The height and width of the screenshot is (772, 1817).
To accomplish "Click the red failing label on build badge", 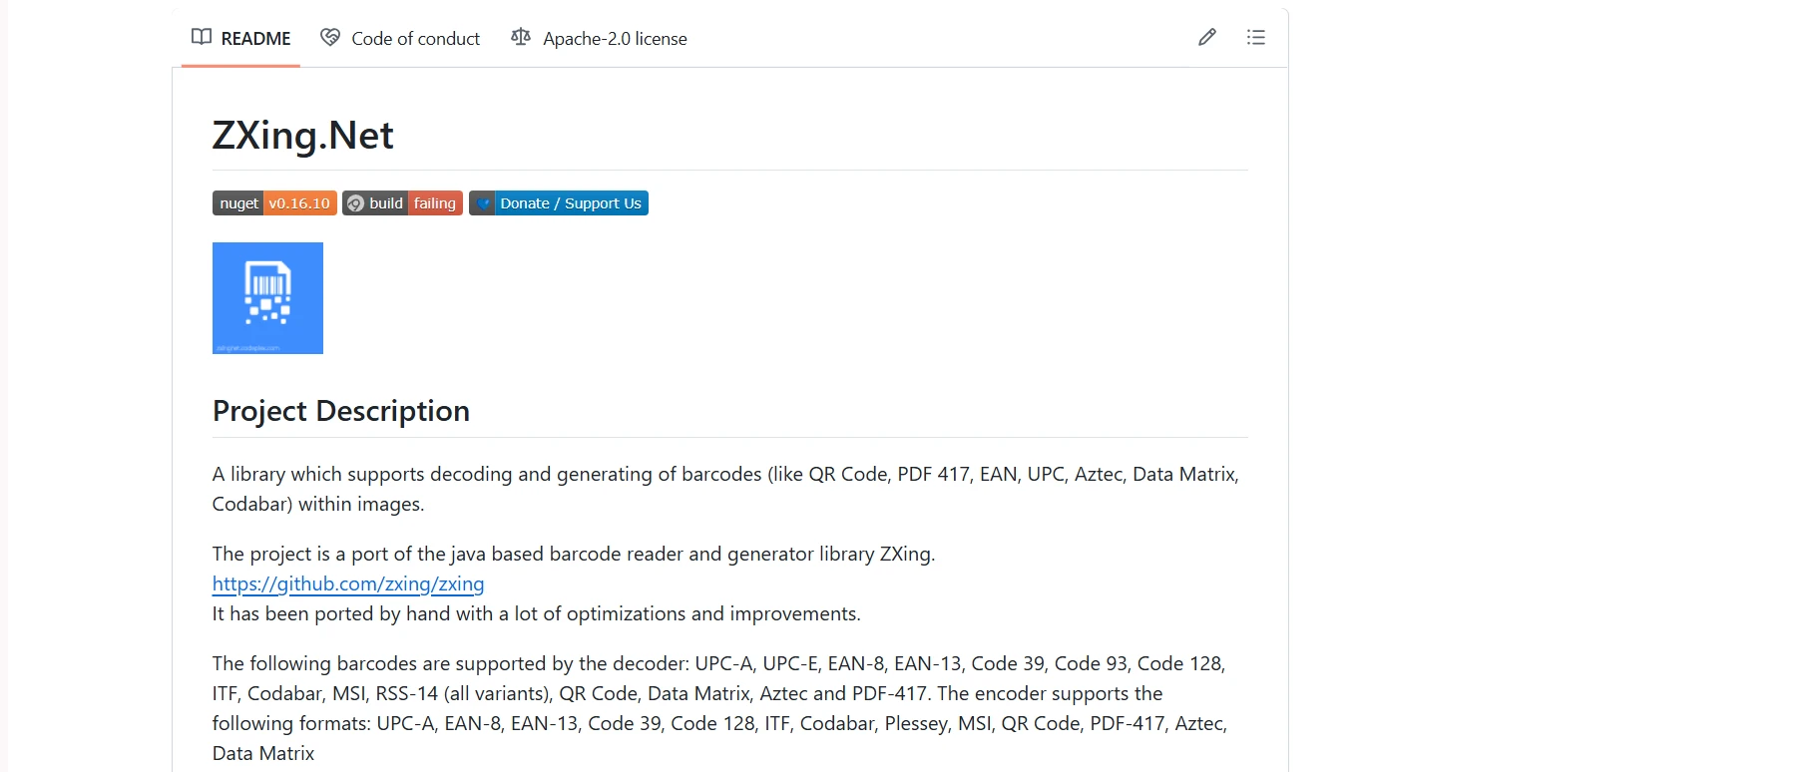I will (x=435, y=203).
